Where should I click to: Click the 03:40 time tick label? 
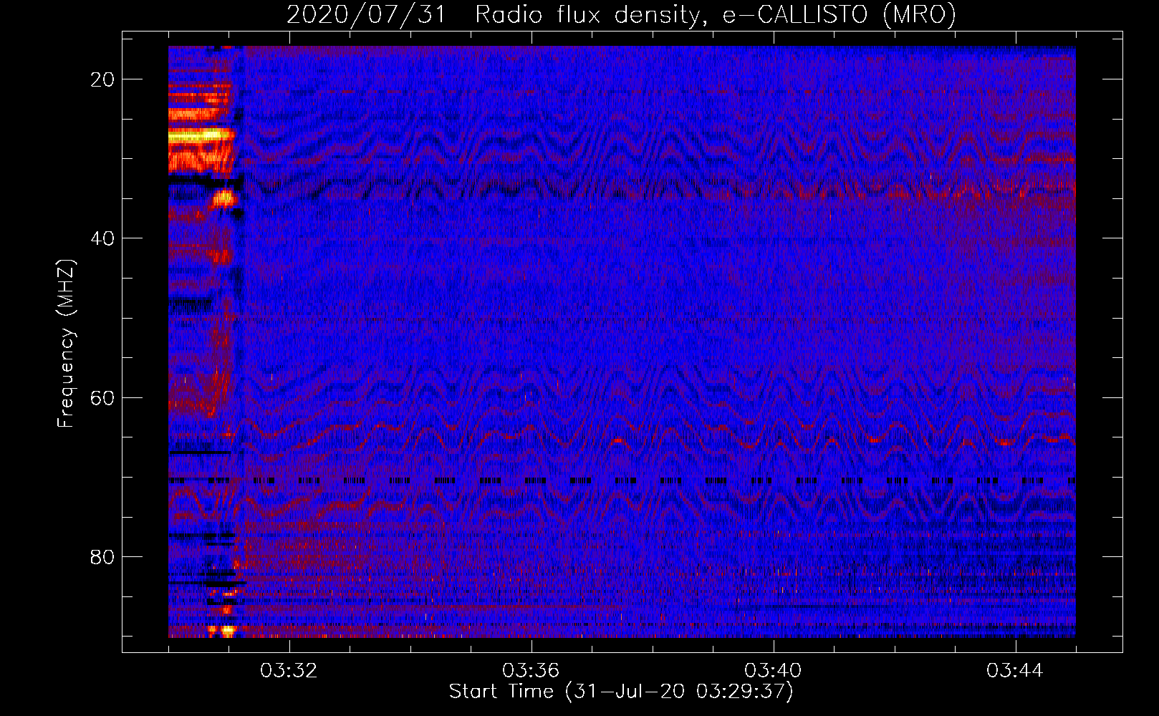[773, 671]
